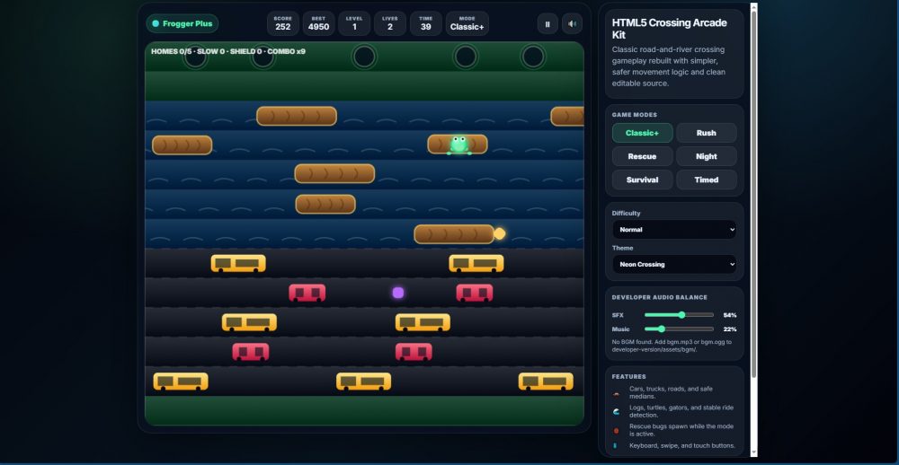Viewport: 899px width, 465px height.
Task: Click the red bug icon by Rescue bugs
Action: tap(616, 431)
